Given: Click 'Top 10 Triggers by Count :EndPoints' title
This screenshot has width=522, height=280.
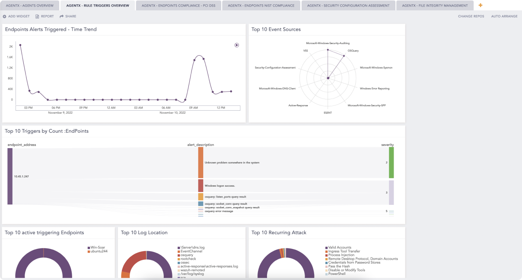Looking at the screenshot, I should point(47,131).
